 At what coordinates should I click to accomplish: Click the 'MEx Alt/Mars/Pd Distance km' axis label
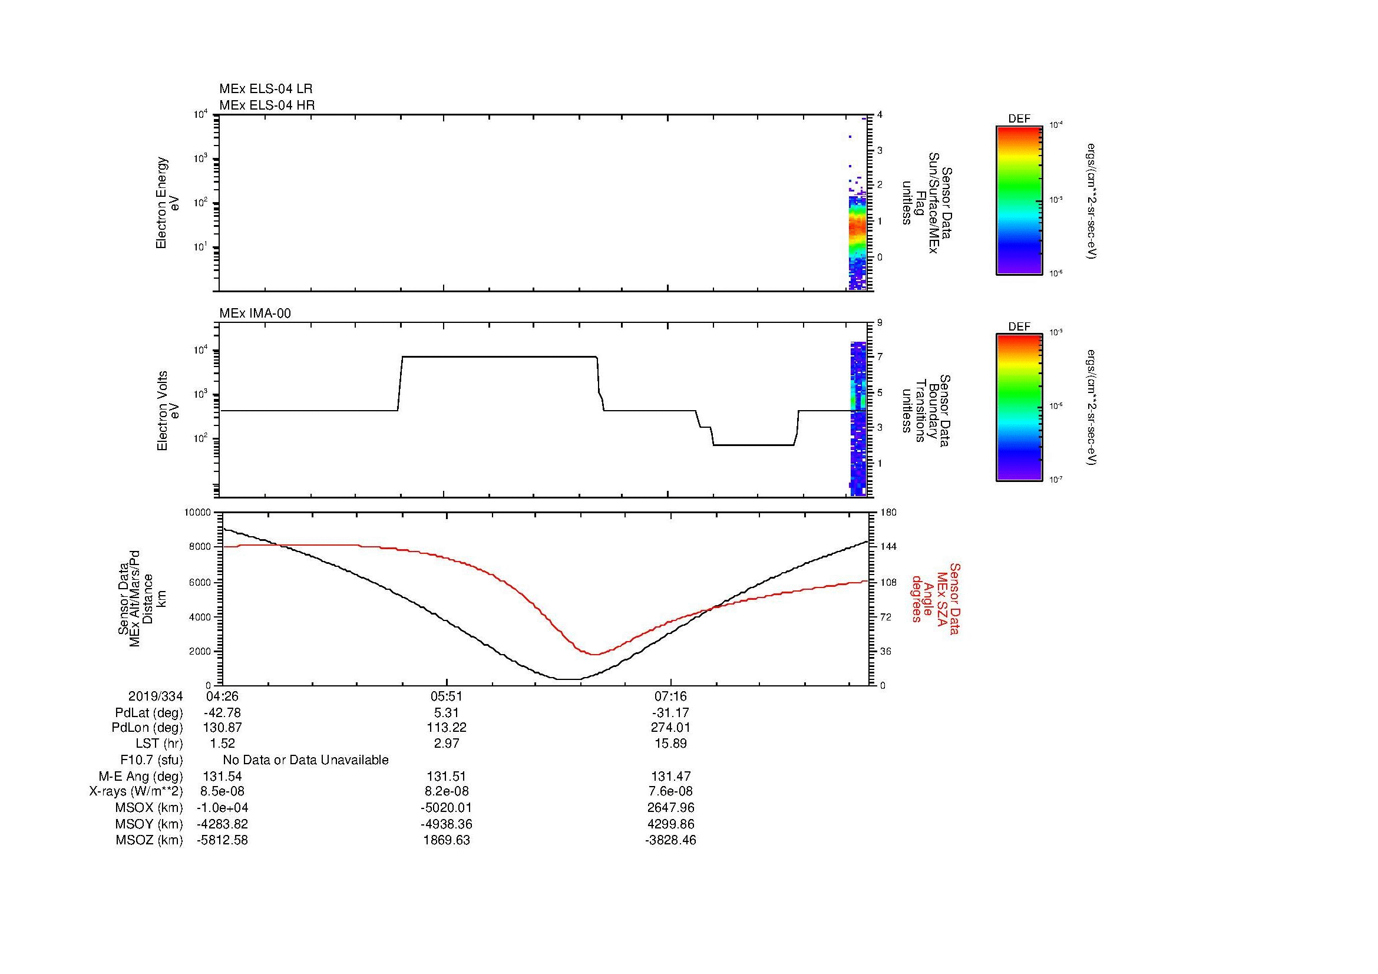click(x=141, y=597)
